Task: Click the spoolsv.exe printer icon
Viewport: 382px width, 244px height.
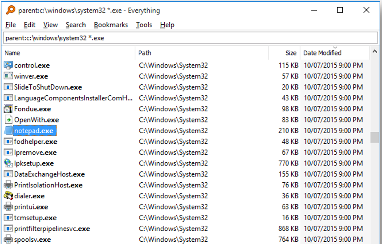Action: coord(8,239)
